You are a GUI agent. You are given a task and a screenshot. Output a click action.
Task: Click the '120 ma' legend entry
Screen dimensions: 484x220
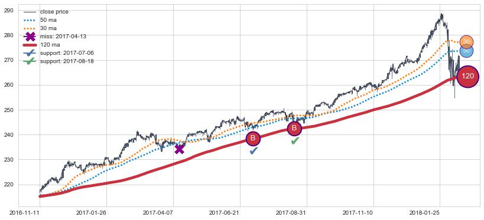coord(42,45)
